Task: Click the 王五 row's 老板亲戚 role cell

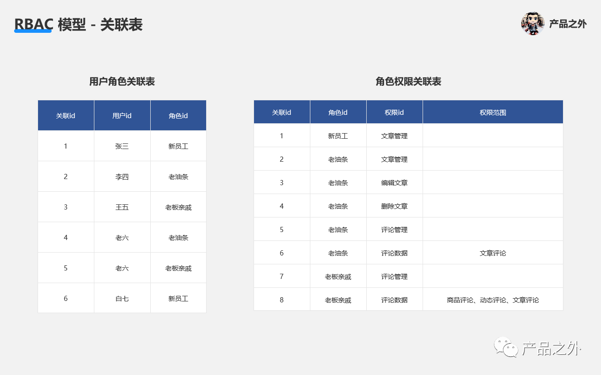Action: pos(178,206)
